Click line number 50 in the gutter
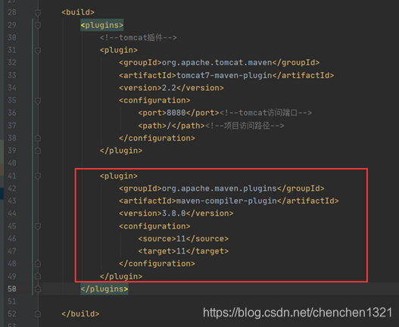The image size is (399, 327). 12,289
